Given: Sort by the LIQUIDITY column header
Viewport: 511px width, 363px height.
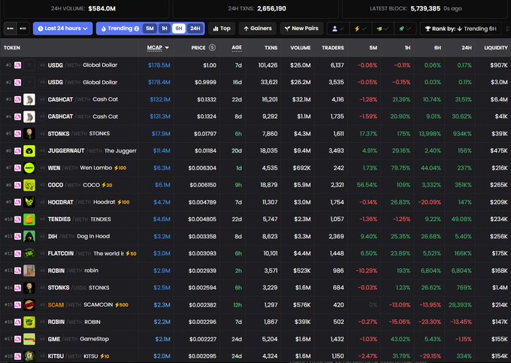Looking at the screenshot, I should tap(496, 47).
